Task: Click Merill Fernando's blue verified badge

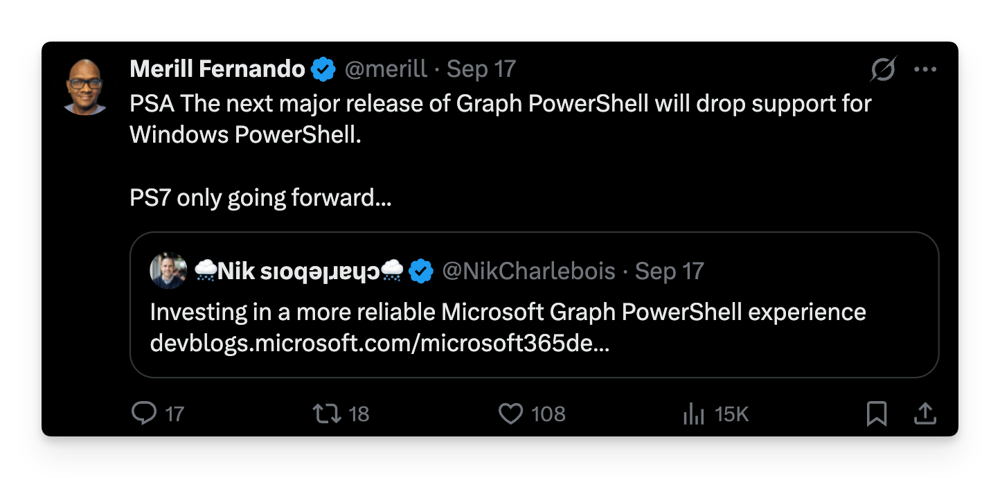Action: click(323, 69)
